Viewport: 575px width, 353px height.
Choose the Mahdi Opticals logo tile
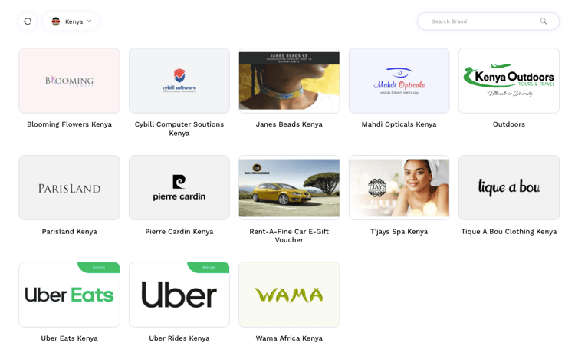coord(399,81)
